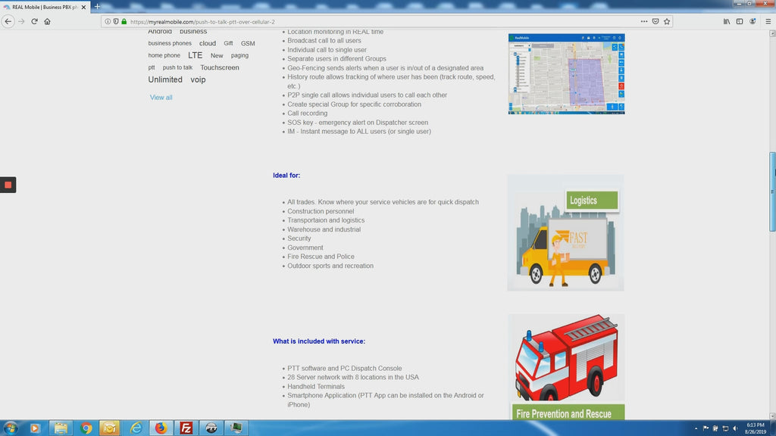The image size is (776, 436).
Task: Click the Call recording list item
Action: click(x=308, y=114)
